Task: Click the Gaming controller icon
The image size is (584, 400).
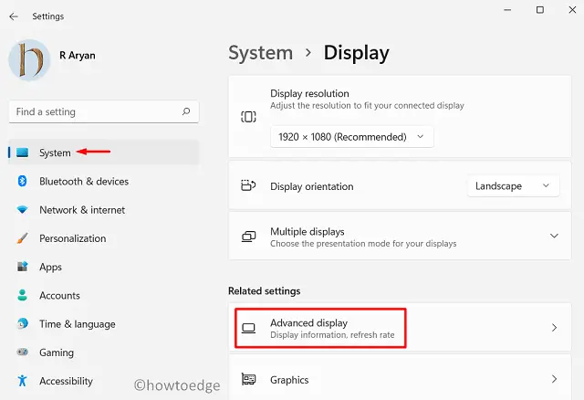Action: (x=23, y=353)
